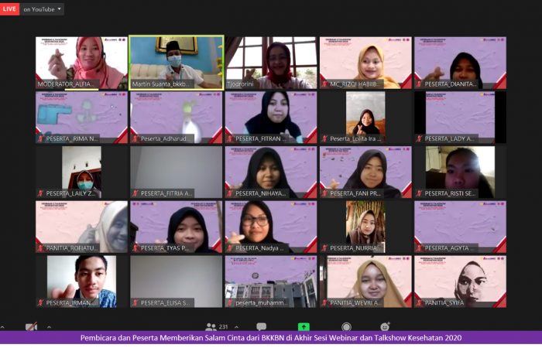Click the purple webinar caption banner

click(271, 338)
